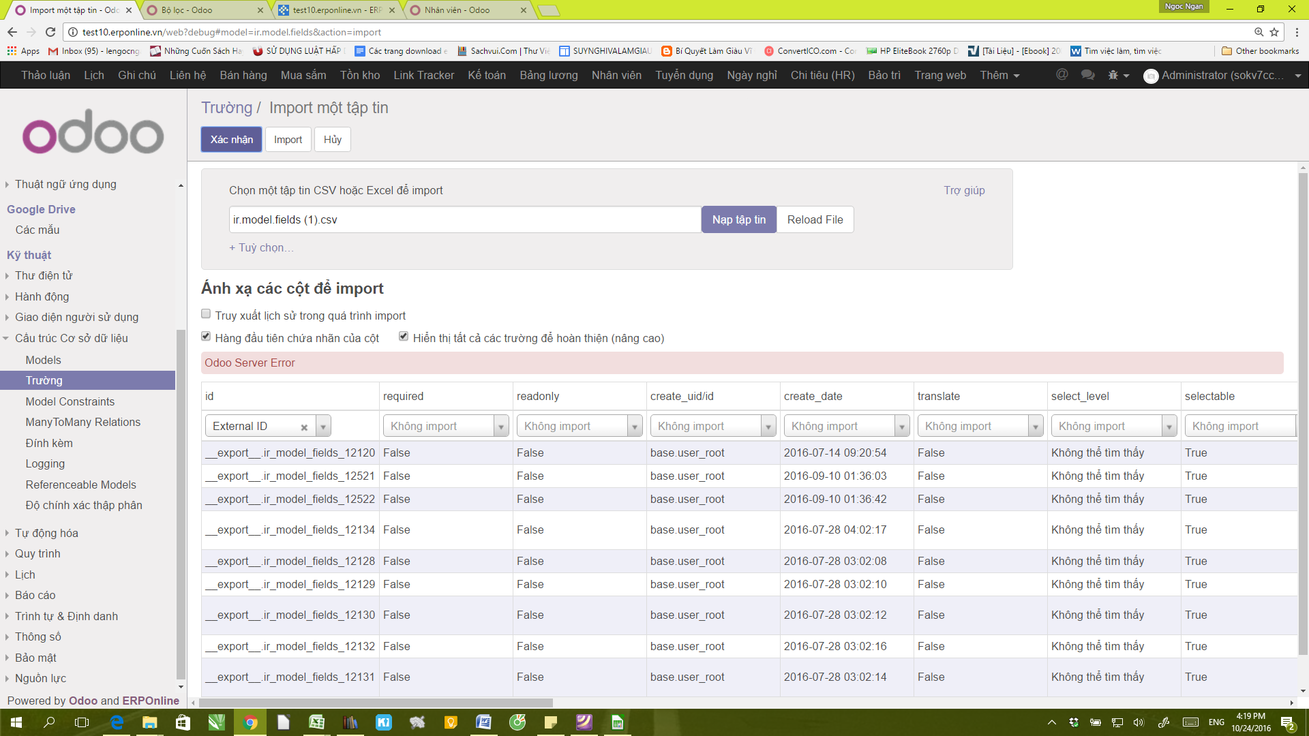Open Nhân viên top menu
Screen dimensions: 1309x736
616,75
